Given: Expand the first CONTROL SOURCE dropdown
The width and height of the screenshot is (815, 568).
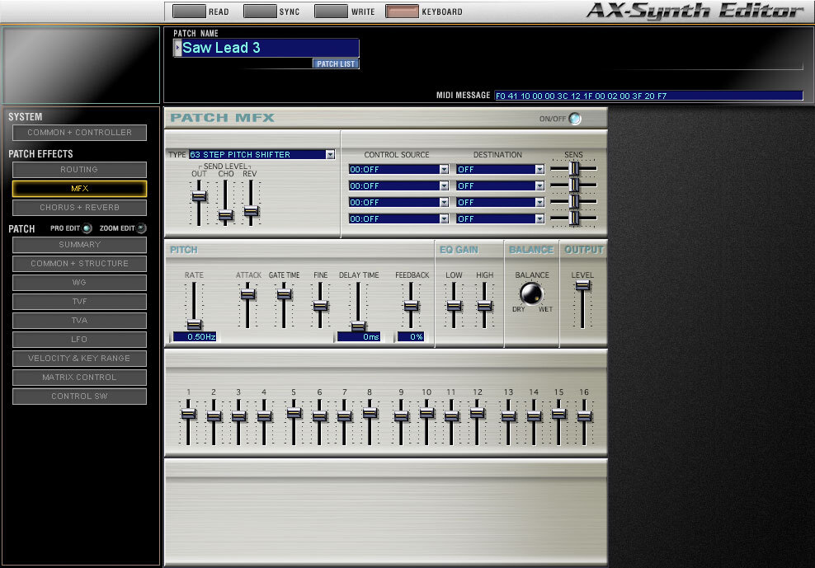Looking at the screenshot, I should (444, 169).
